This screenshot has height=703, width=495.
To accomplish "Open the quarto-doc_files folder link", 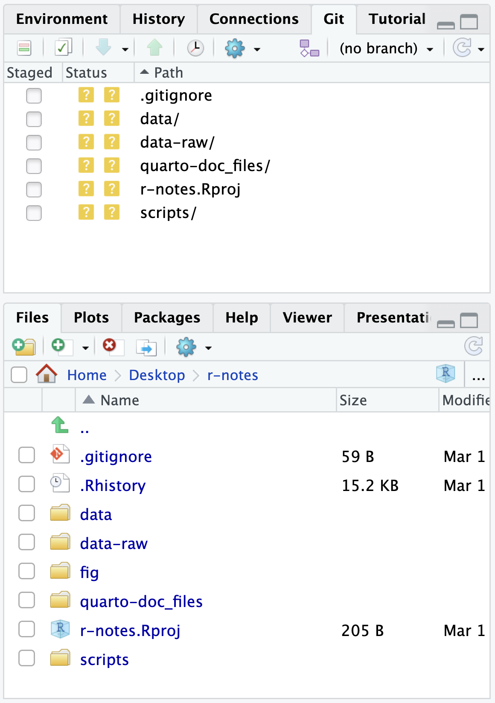I will 141,602.
